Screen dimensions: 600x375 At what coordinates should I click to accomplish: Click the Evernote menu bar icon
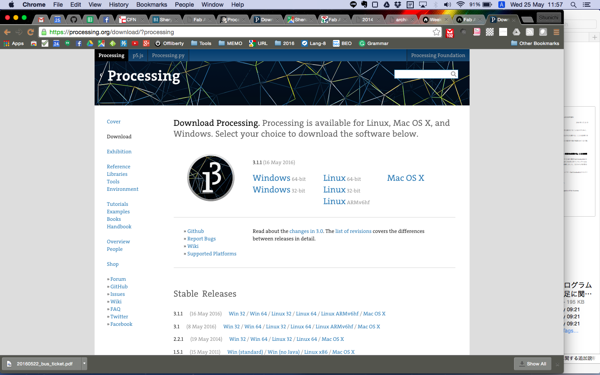click(364, 5)
